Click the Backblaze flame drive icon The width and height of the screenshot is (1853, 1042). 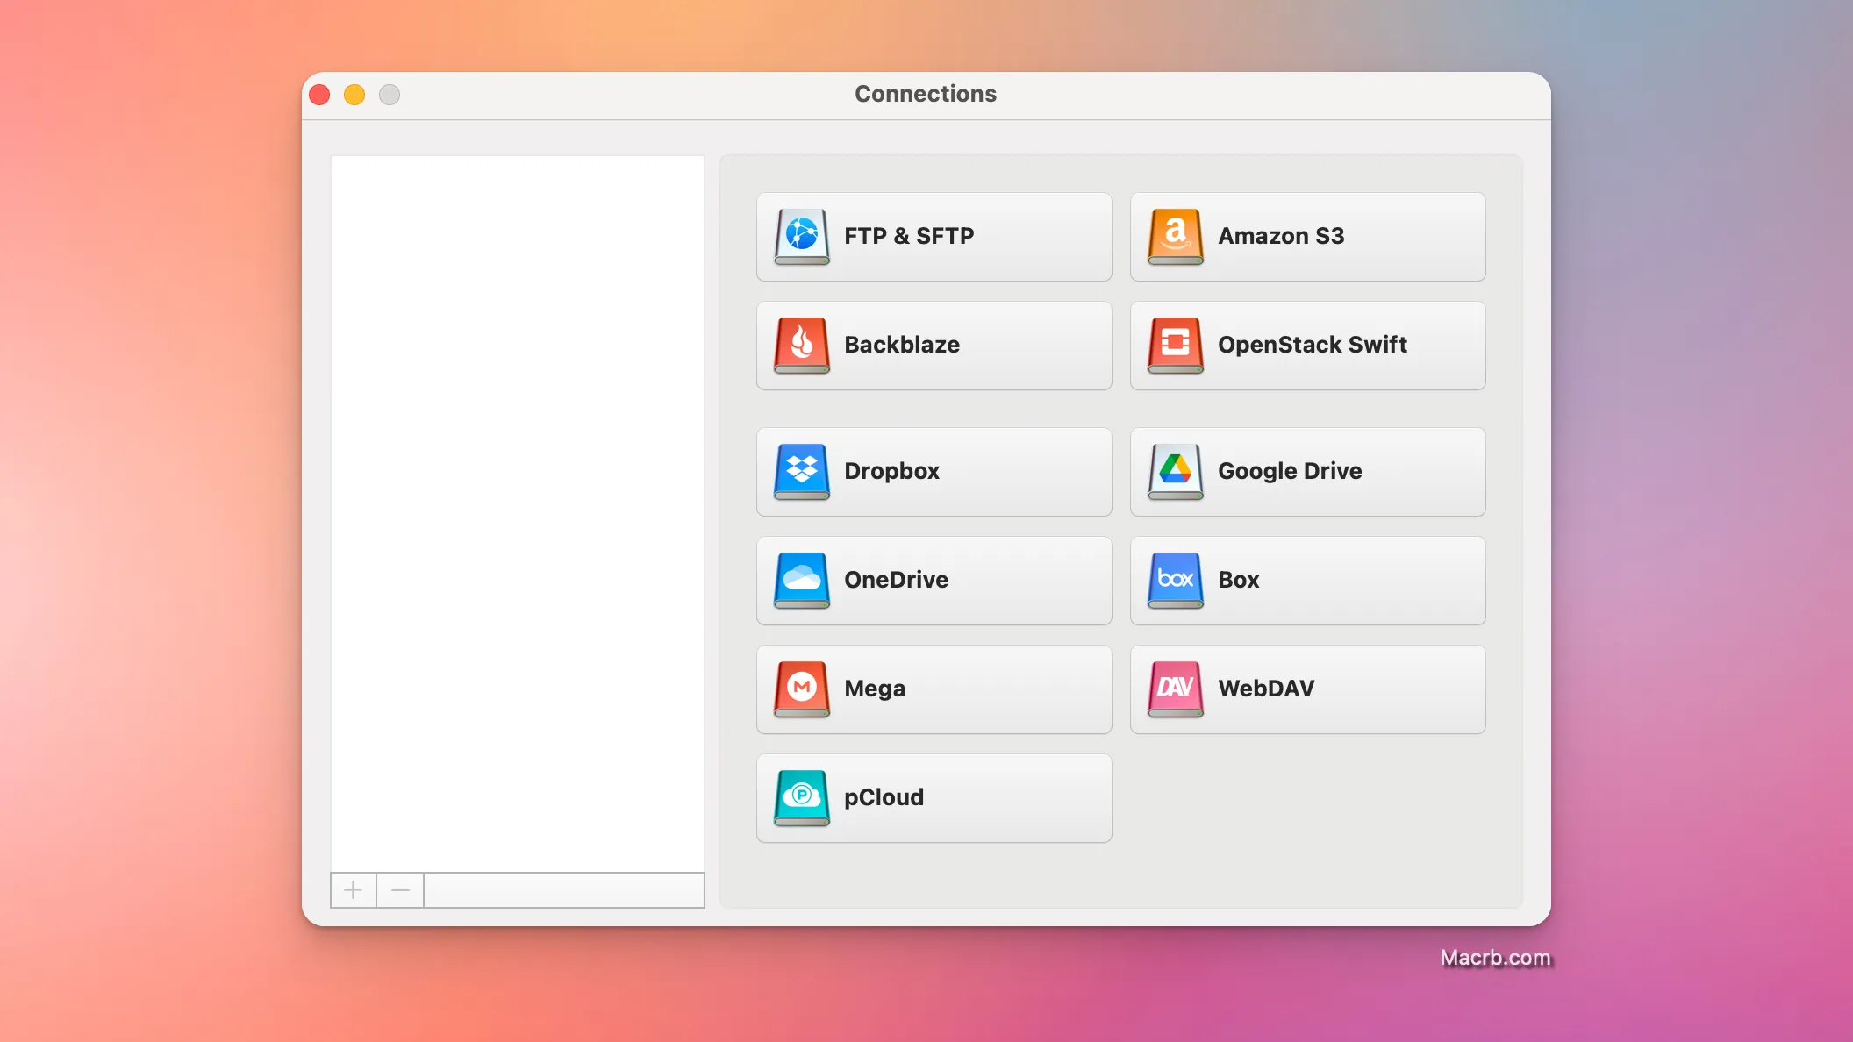(x=802, y=346)
